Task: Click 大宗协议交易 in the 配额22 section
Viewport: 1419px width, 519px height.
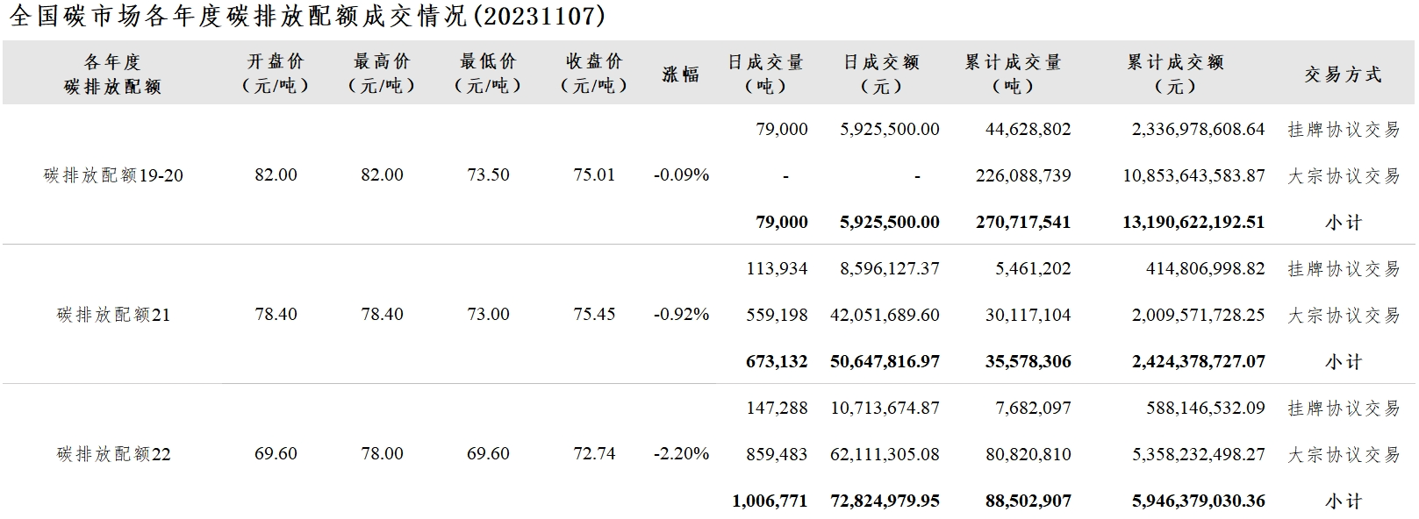Action: coord(1344,455)
